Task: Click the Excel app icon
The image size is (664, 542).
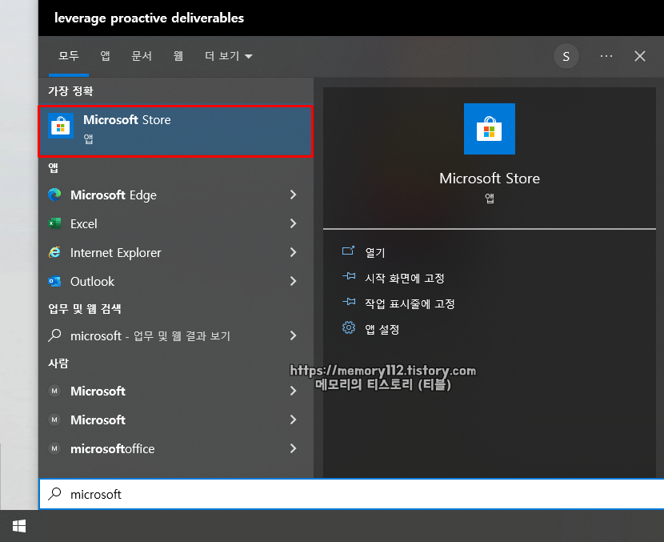Action: [54, 223]
